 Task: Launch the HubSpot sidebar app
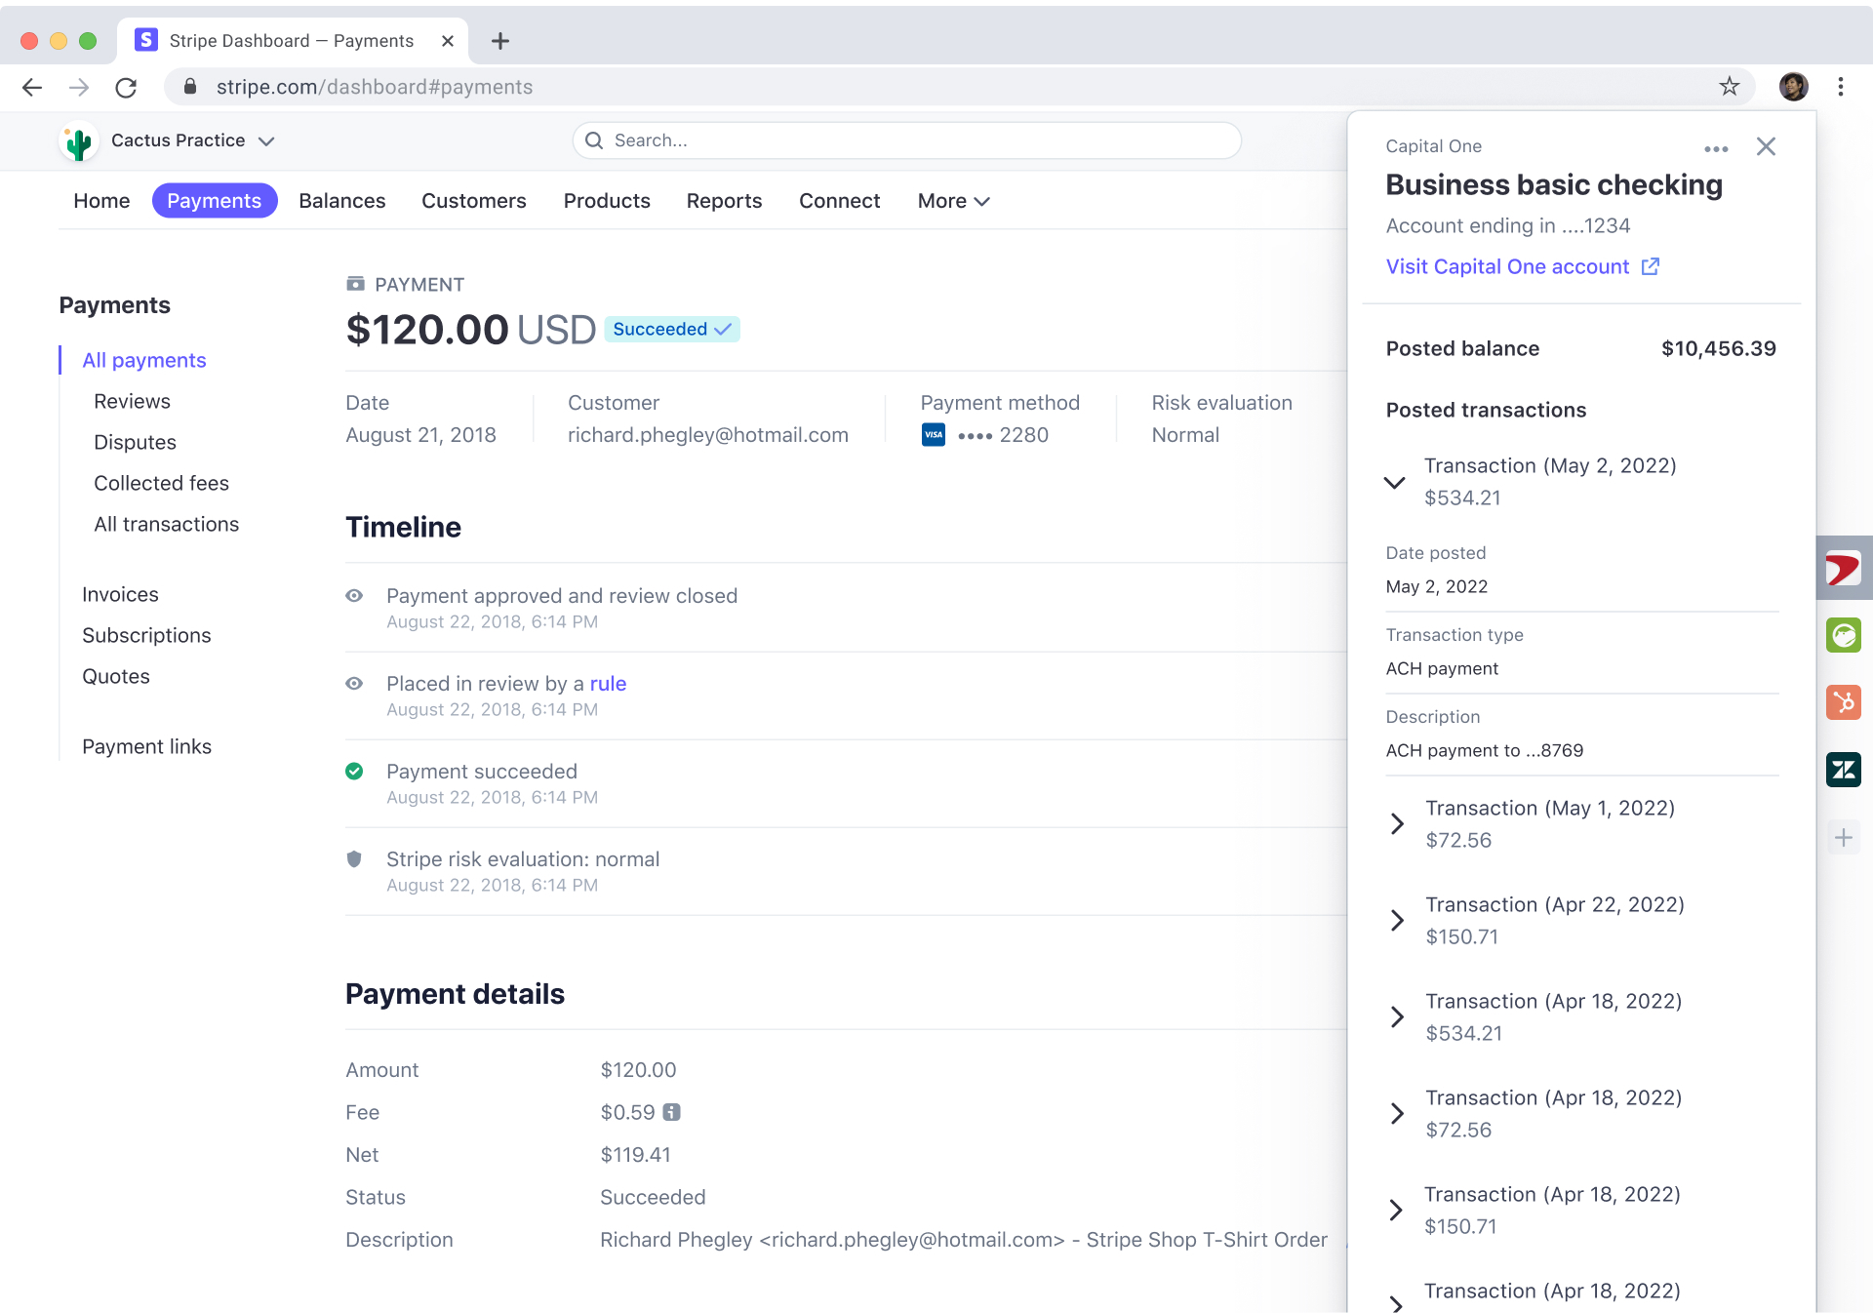pos(1844,702)
